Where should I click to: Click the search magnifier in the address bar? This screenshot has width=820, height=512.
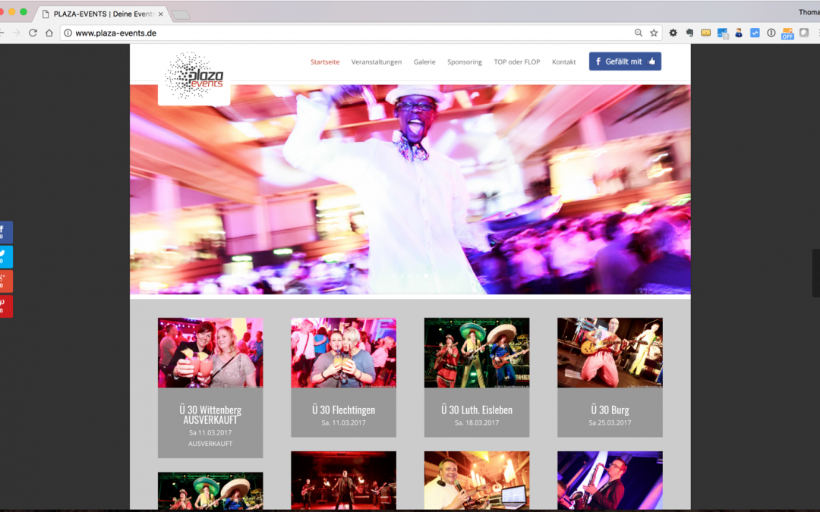pyautogui.click(x=639, y=33)
